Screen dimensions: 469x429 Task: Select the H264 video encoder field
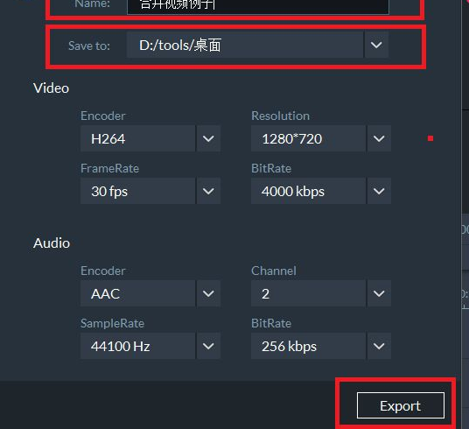click(x=137, y=138)
